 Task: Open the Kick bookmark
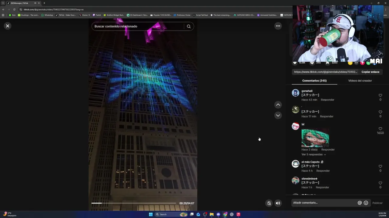(x=12, y=15)
